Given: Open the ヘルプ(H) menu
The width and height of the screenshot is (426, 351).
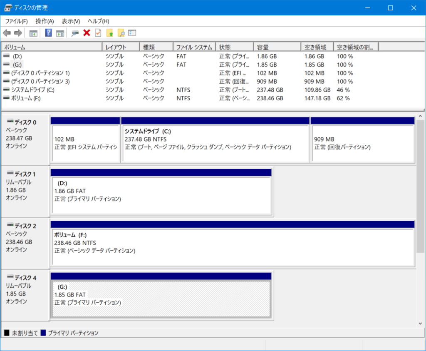Looking at the screenshot, I should [98, 21].
